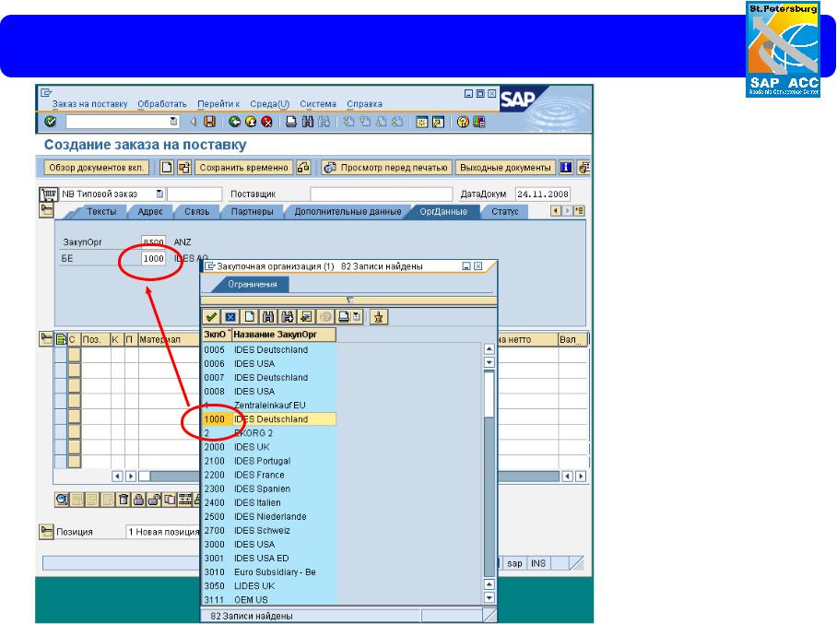Click the Сохранить временно button
837x624 pixels.
(243, 168)
